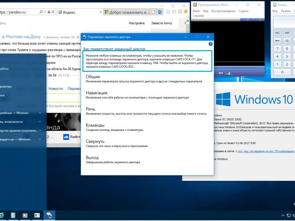The width and height of the screenshot is (295, 221).
Task: Open Речь narrator settings
Action: [146, 111]
